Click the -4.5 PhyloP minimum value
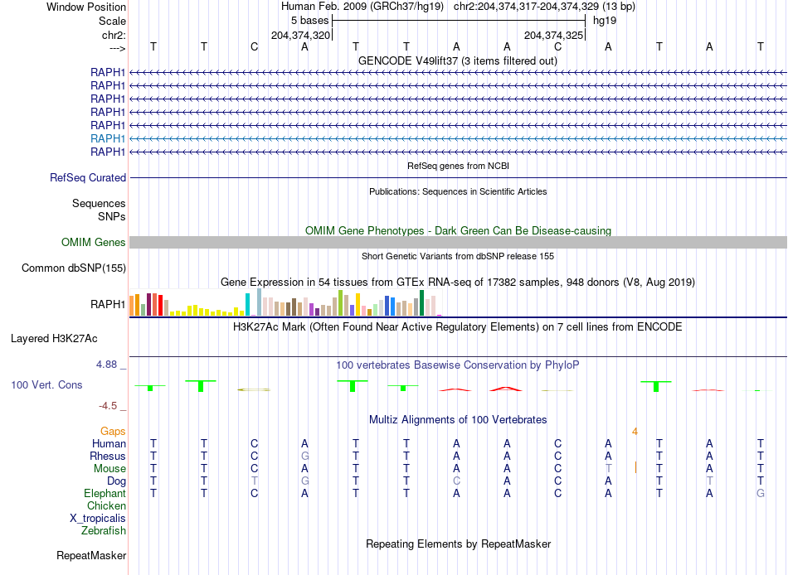This screenshot has width=788, height=575. point(108,406)
